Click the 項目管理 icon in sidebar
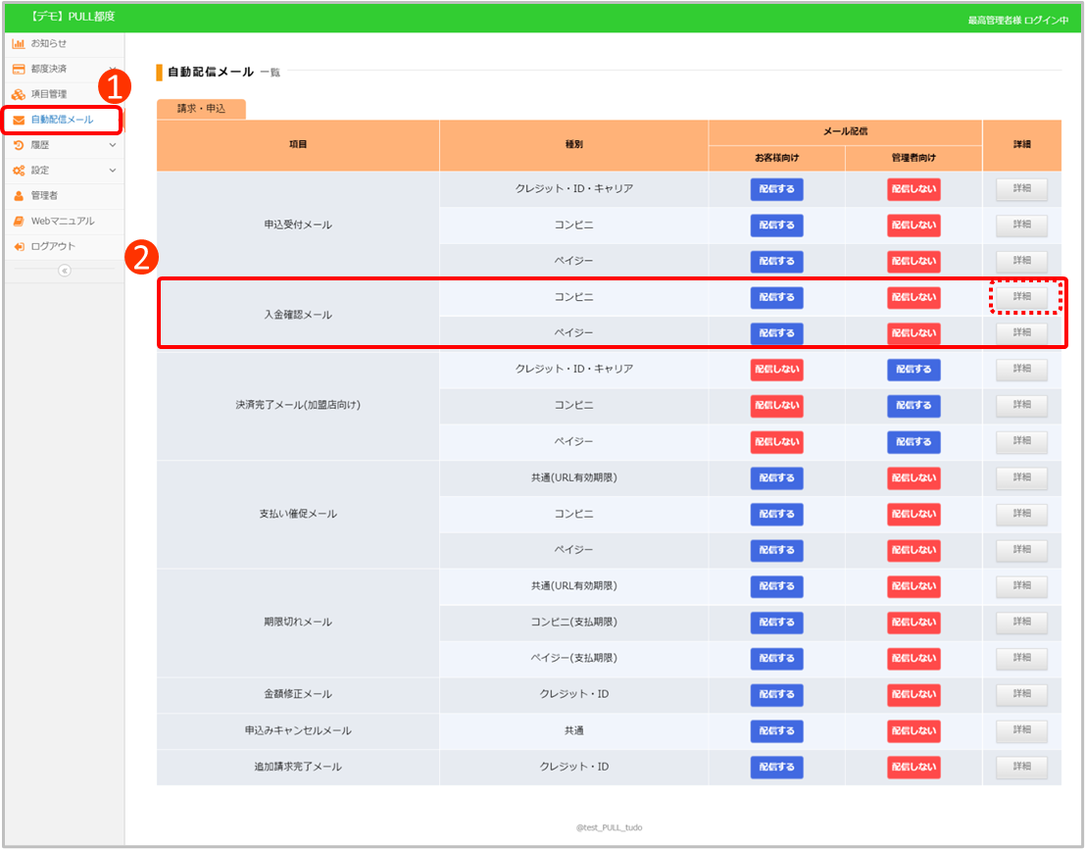The image size is (1085, 849). click(19, 94)
